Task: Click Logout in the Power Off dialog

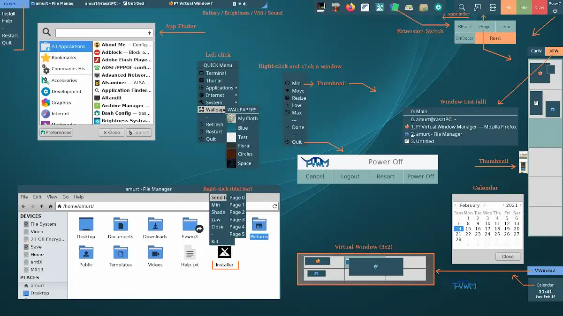Action: (350, 176)
